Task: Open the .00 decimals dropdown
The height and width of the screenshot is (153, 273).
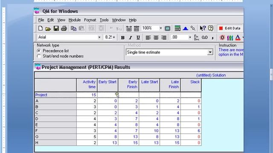Action: pos(190,37)
